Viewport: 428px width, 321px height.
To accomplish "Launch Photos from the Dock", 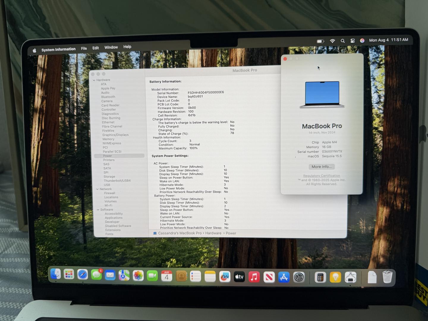I will (x=138, y=276).
